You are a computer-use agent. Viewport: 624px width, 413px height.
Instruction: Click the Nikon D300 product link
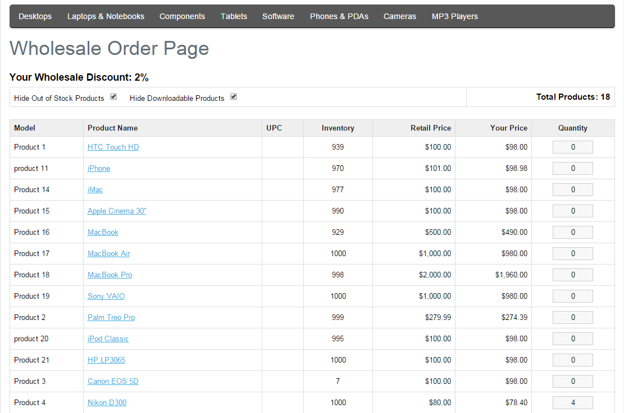tap(107, 402)
